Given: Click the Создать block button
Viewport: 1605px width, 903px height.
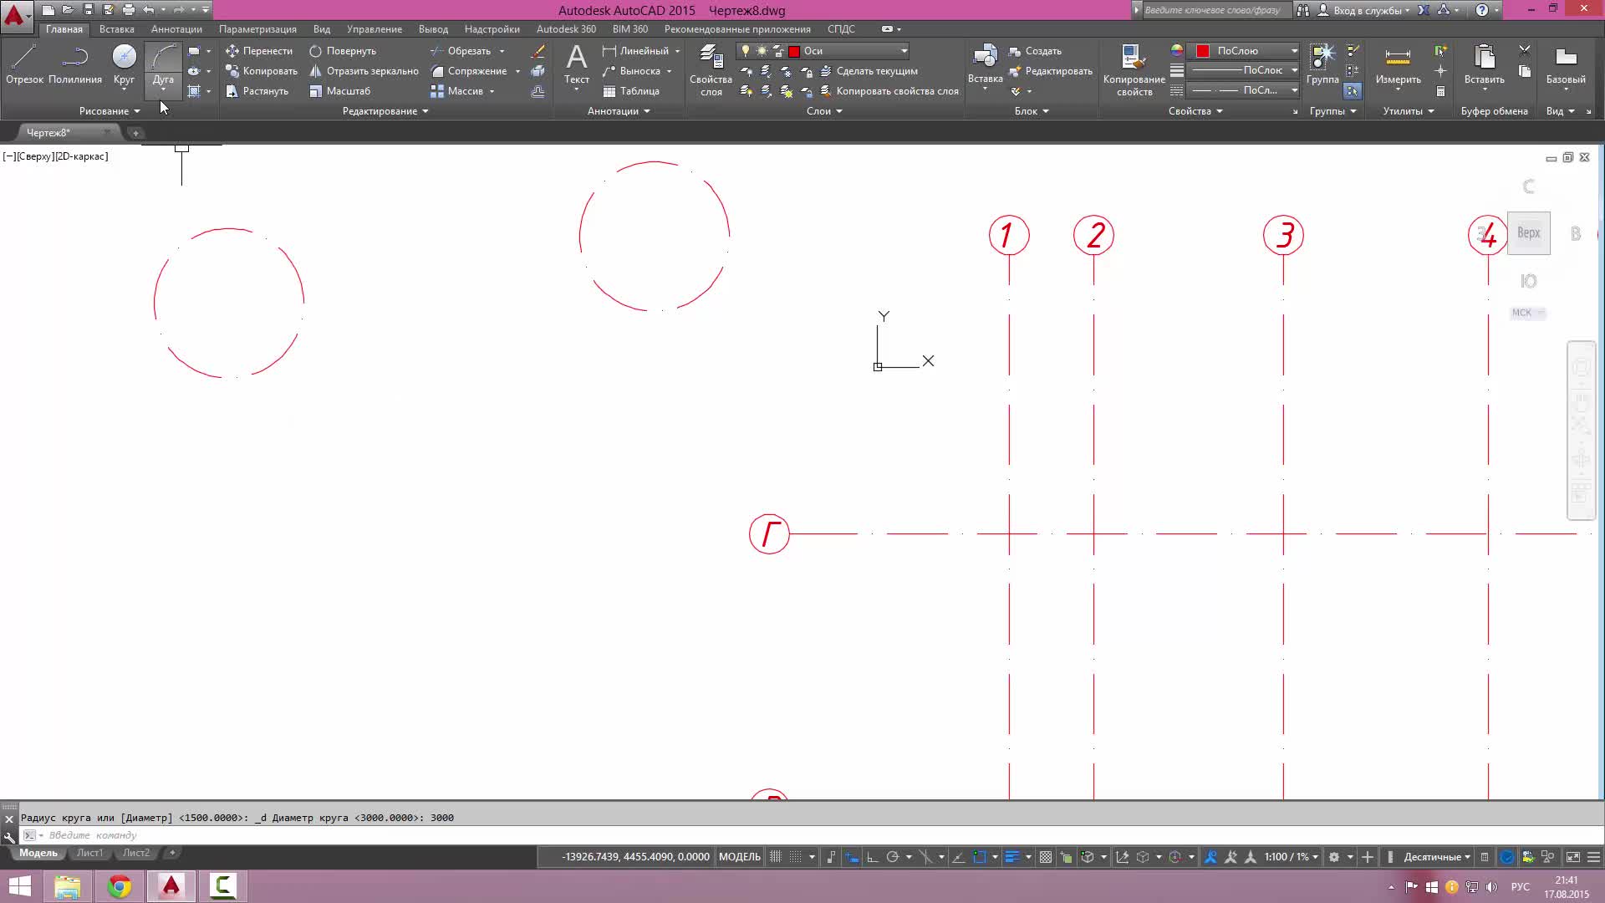Looking at the screenshot, I should click(x=1035, y=51).
